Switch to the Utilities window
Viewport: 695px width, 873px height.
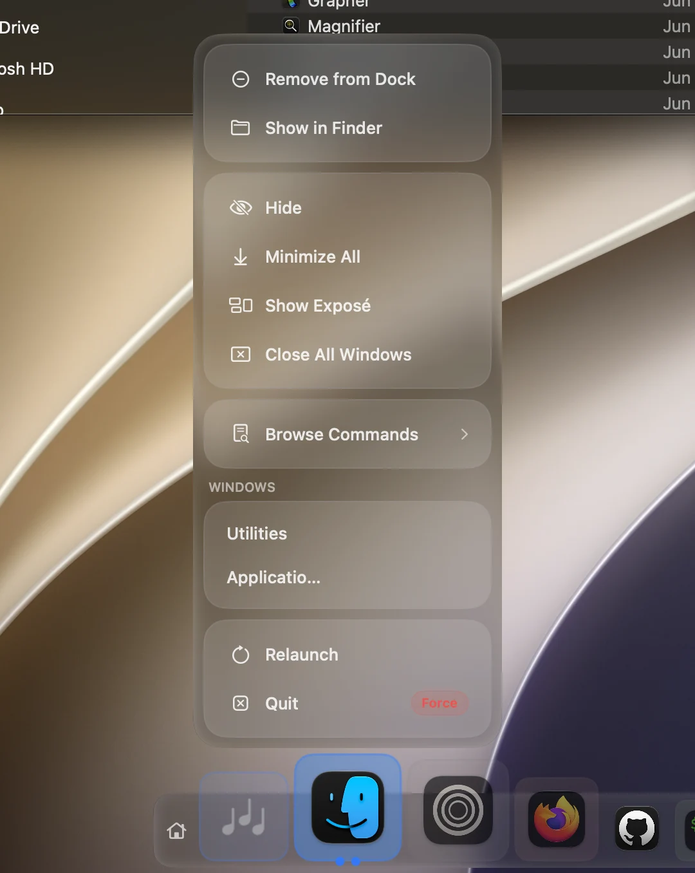[x=347, y=534]
